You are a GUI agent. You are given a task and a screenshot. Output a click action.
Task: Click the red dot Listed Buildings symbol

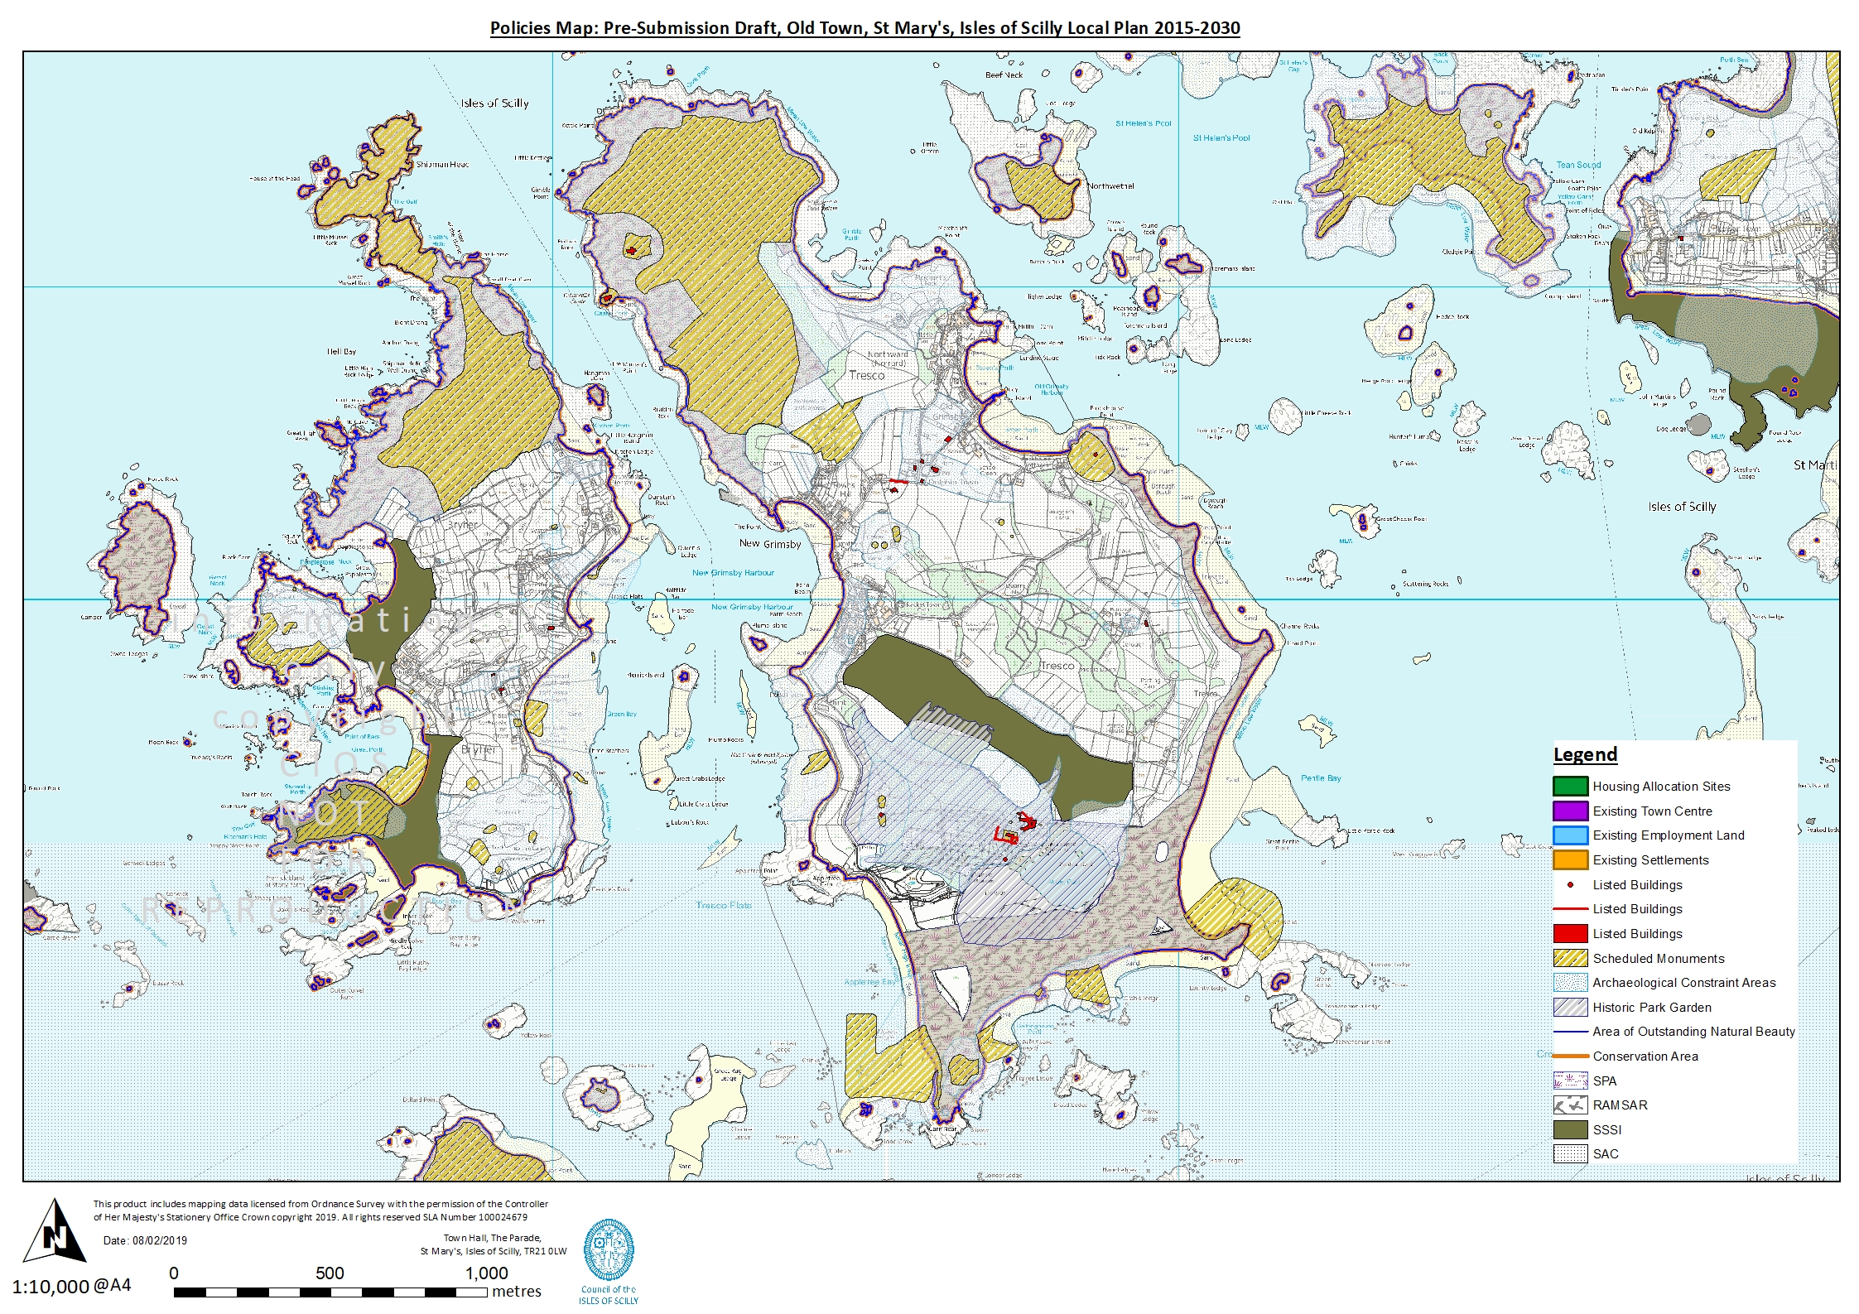[x=1570, y=884]
